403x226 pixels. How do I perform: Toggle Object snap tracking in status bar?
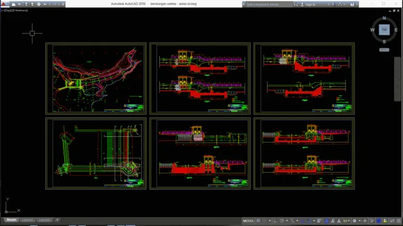303,221
